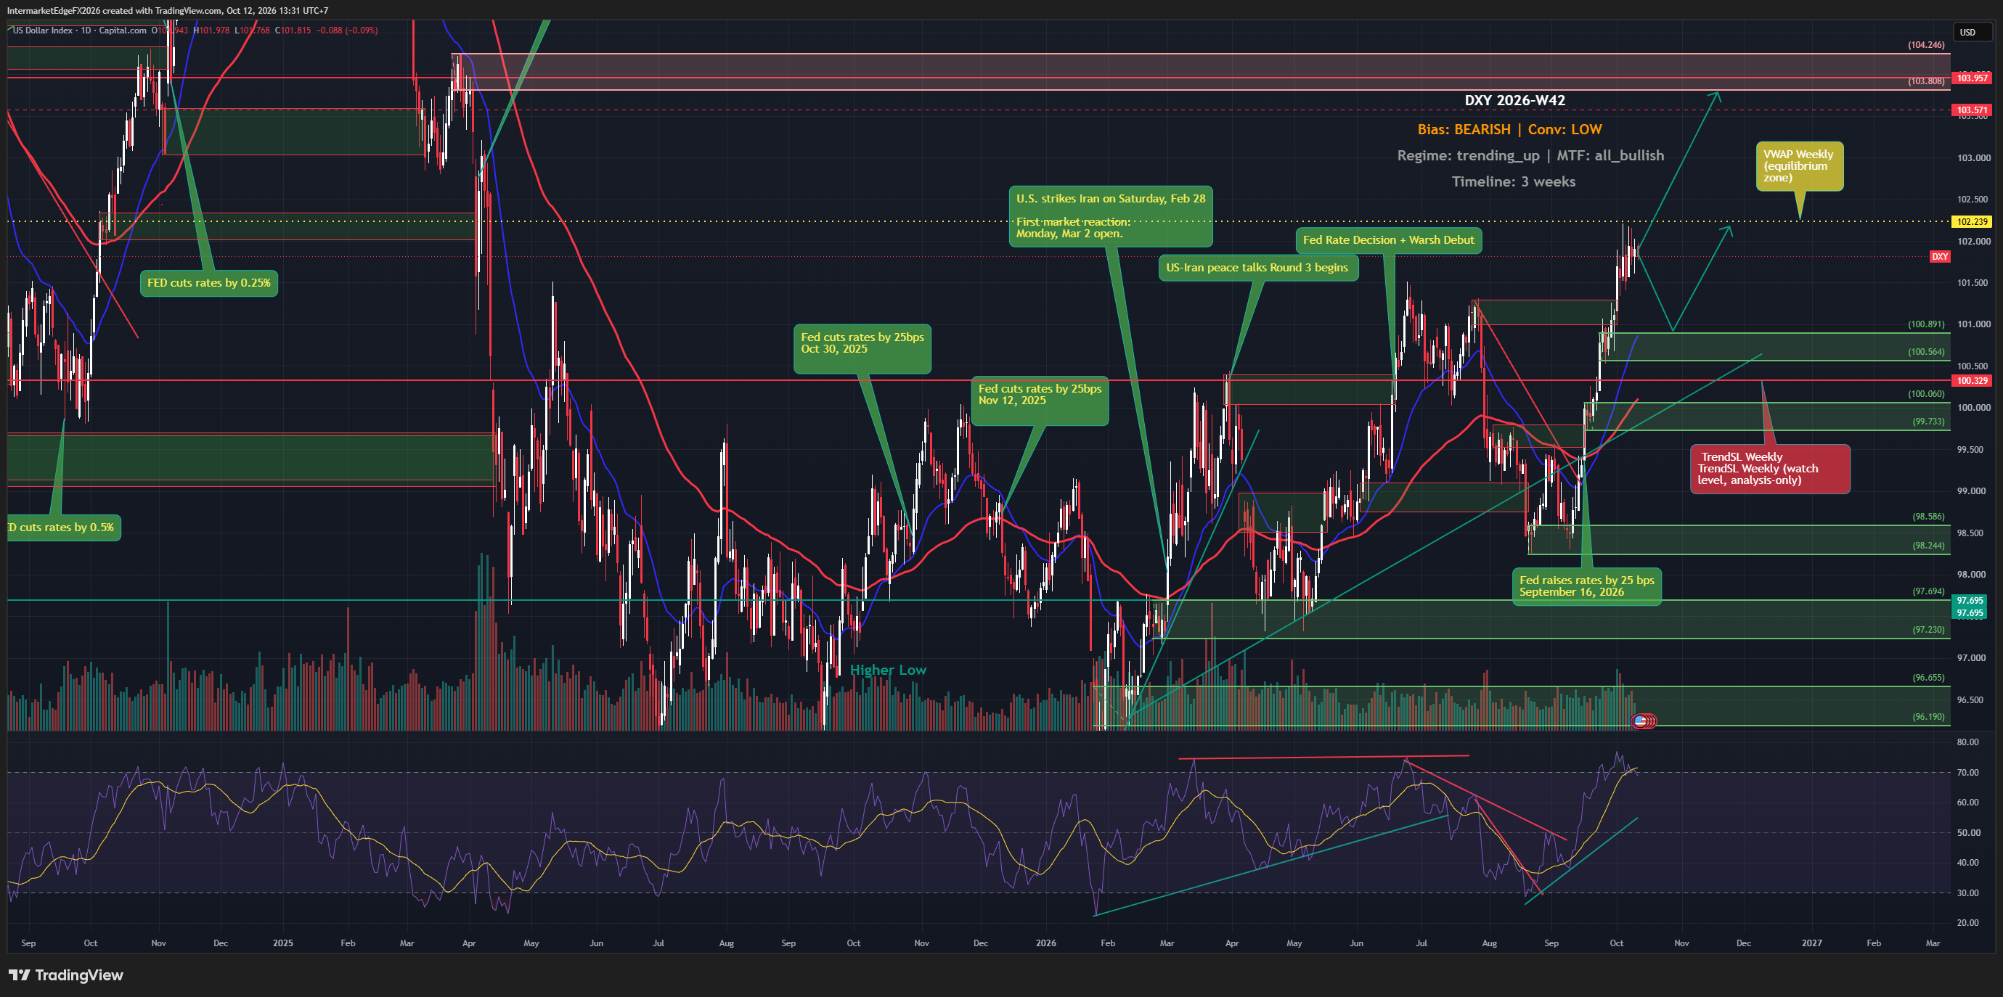The height and width of the screenshot is (997, 2003).
Task: Click the 2027 year mark on time axis
Action: point(1812,943)
